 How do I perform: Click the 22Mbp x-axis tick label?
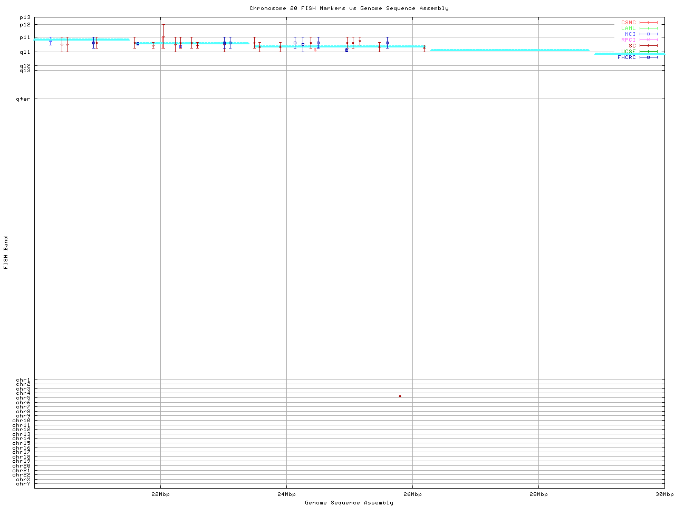(x=160, y=494)
